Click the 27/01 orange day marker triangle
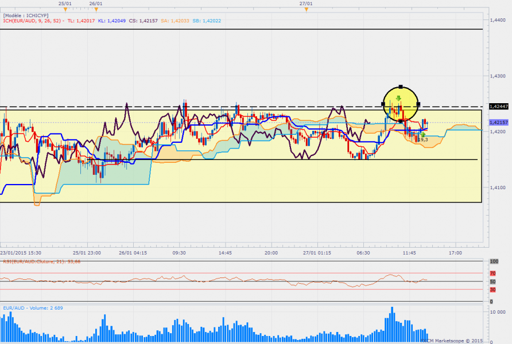This screenshot has width=512, height=344. click(x=307, y=9)
